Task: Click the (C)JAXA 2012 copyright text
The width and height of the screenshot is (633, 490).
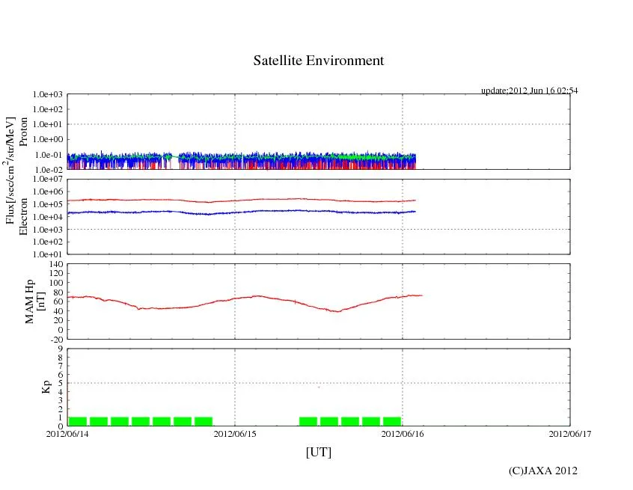Action: point(542,471)
